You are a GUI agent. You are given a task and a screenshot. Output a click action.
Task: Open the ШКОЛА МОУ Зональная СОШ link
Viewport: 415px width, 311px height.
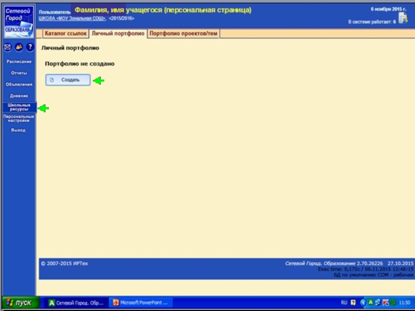72,18
